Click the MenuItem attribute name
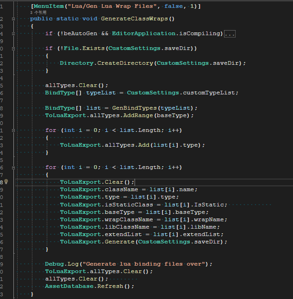 coord(49,6)
